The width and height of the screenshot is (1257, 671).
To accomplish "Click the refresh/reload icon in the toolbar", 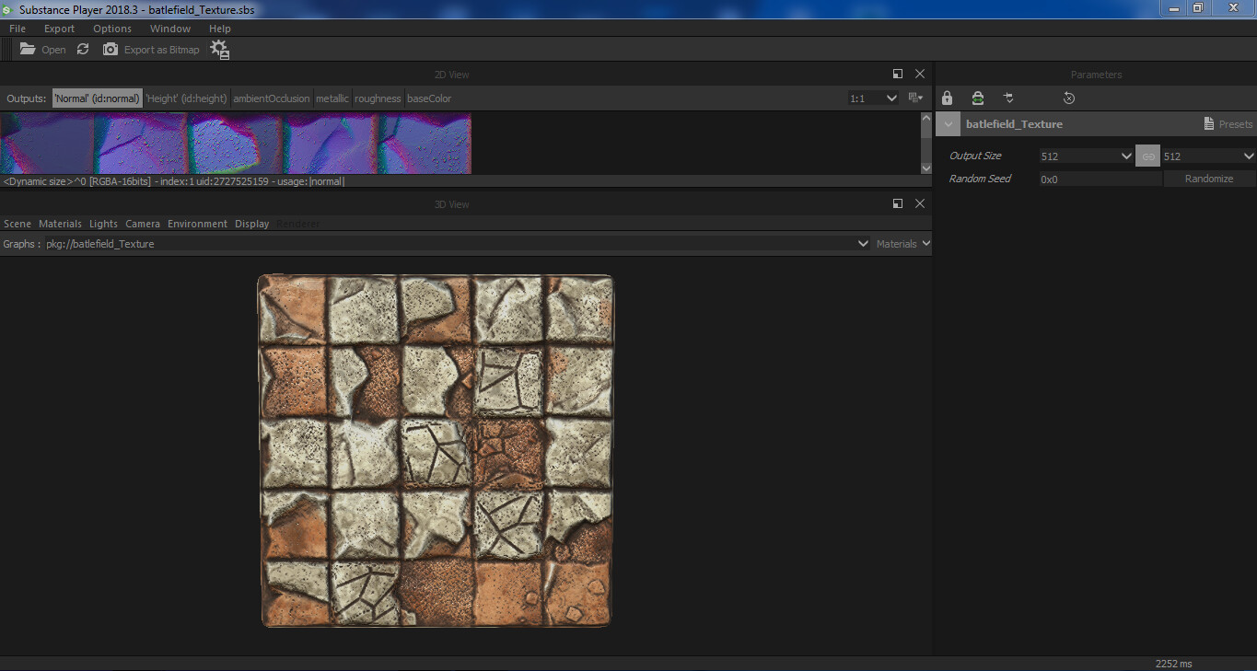I will tap(83, 50).
